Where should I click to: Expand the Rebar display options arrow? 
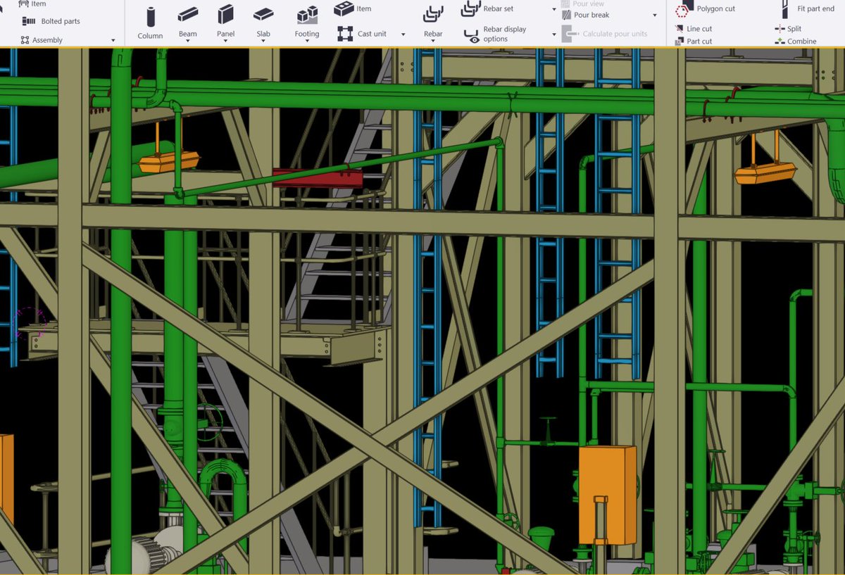[x=554, y=34]
